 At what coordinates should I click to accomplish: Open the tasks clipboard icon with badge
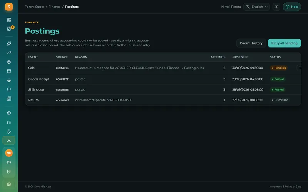(9, 29)
